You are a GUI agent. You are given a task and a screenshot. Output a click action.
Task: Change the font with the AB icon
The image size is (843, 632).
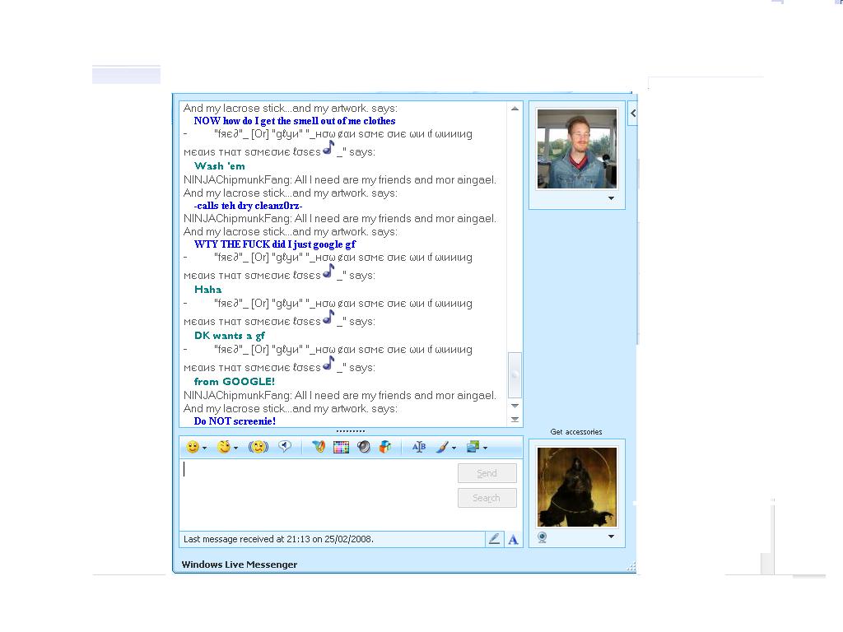coord(419,447)
